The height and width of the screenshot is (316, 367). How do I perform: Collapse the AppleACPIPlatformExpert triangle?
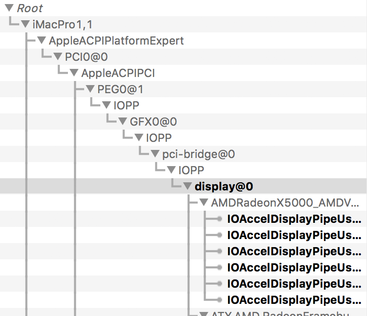coord(42,40)
